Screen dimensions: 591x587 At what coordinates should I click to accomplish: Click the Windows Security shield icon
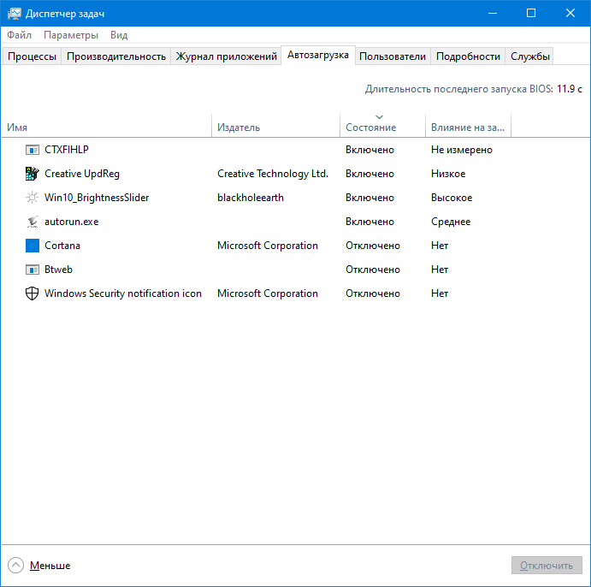32,293
